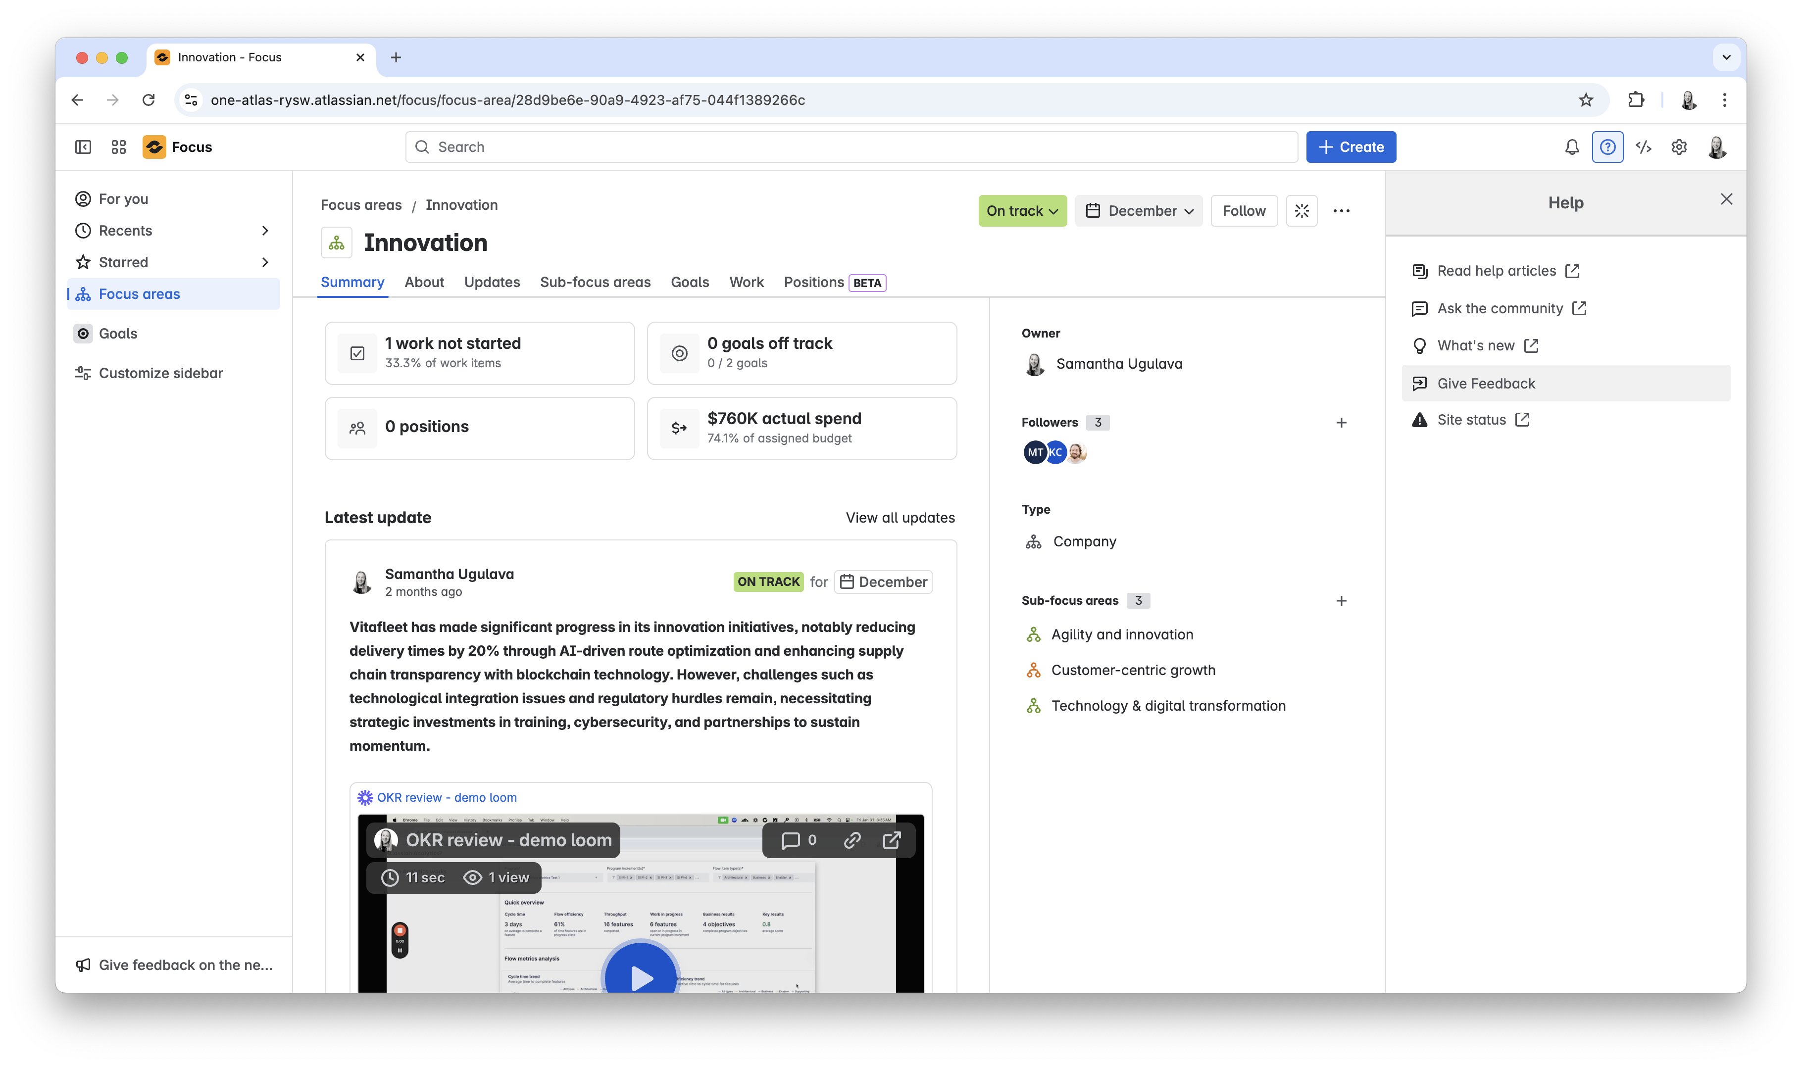Open the settings gear icon

tap(1679, 146)
